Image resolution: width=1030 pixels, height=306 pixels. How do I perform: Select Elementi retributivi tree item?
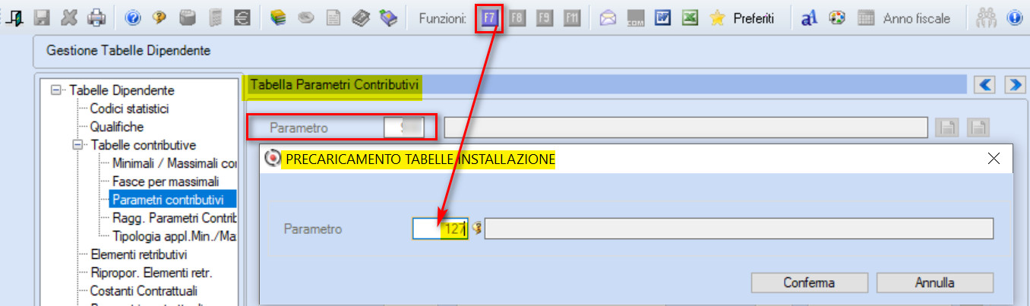pos(138,254)
